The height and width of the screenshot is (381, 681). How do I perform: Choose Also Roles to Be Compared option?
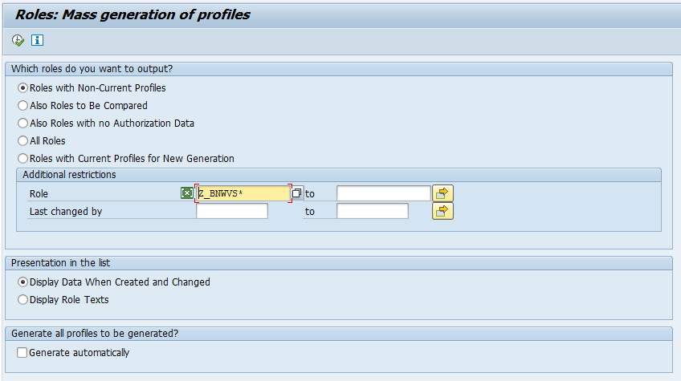22,106
